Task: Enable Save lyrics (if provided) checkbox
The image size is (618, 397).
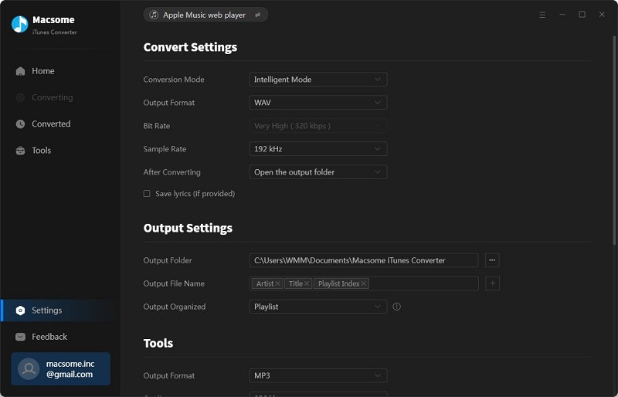Action: pos(147,194)
